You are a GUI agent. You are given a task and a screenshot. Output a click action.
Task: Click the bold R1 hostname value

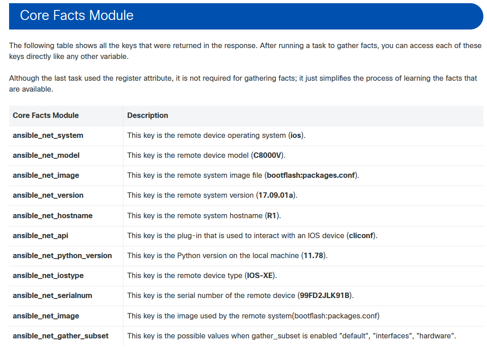(271, 216)
